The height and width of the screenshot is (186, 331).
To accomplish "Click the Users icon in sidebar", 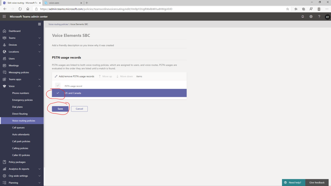I will 4,59.
